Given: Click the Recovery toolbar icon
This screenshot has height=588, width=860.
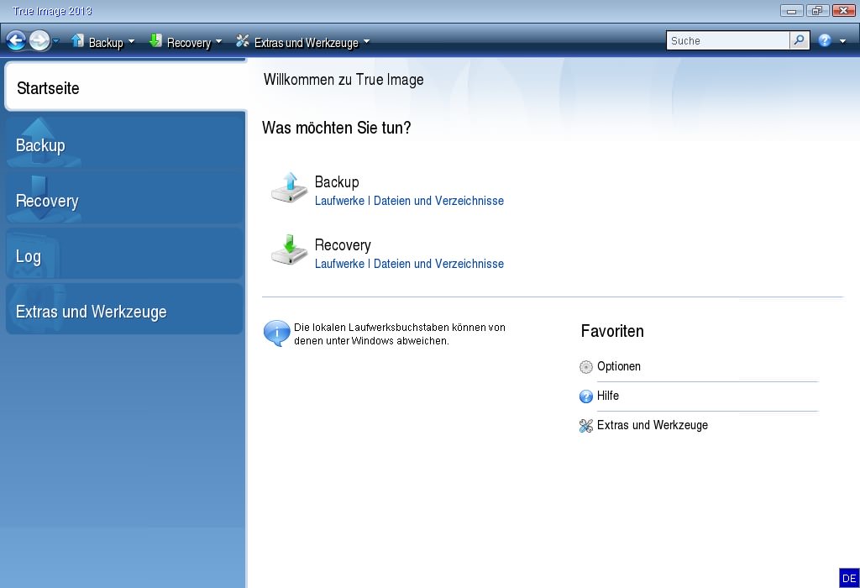Looking at the screenshot, I should [x=155, y=40].
